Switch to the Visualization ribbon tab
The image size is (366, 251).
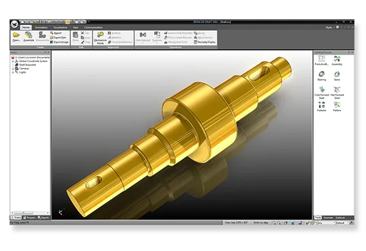pos(60,27)
